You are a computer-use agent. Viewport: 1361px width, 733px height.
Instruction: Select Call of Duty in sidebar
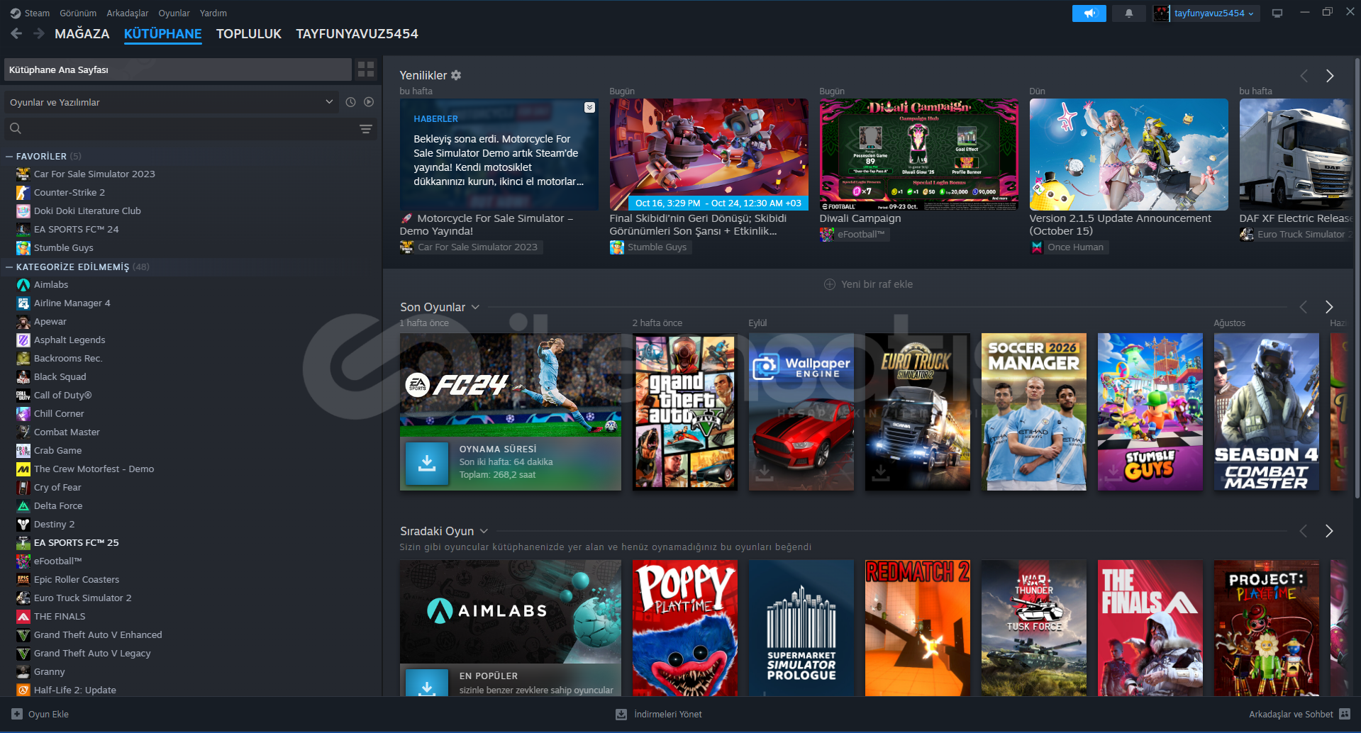click(62, 395)
